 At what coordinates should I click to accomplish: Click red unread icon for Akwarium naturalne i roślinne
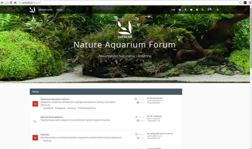(35, 104)
